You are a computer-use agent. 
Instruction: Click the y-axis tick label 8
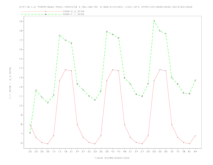22,124
